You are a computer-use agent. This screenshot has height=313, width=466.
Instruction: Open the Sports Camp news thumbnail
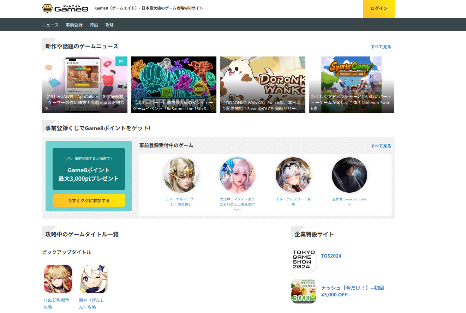point(352,85)
